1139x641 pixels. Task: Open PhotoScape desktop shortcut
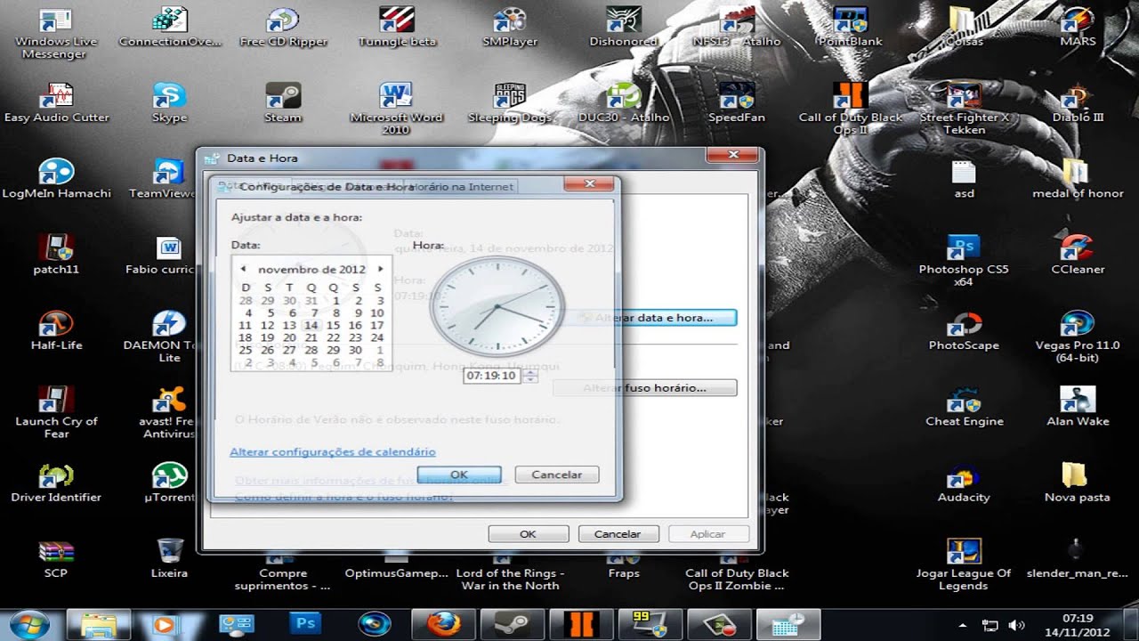point(964,331)
